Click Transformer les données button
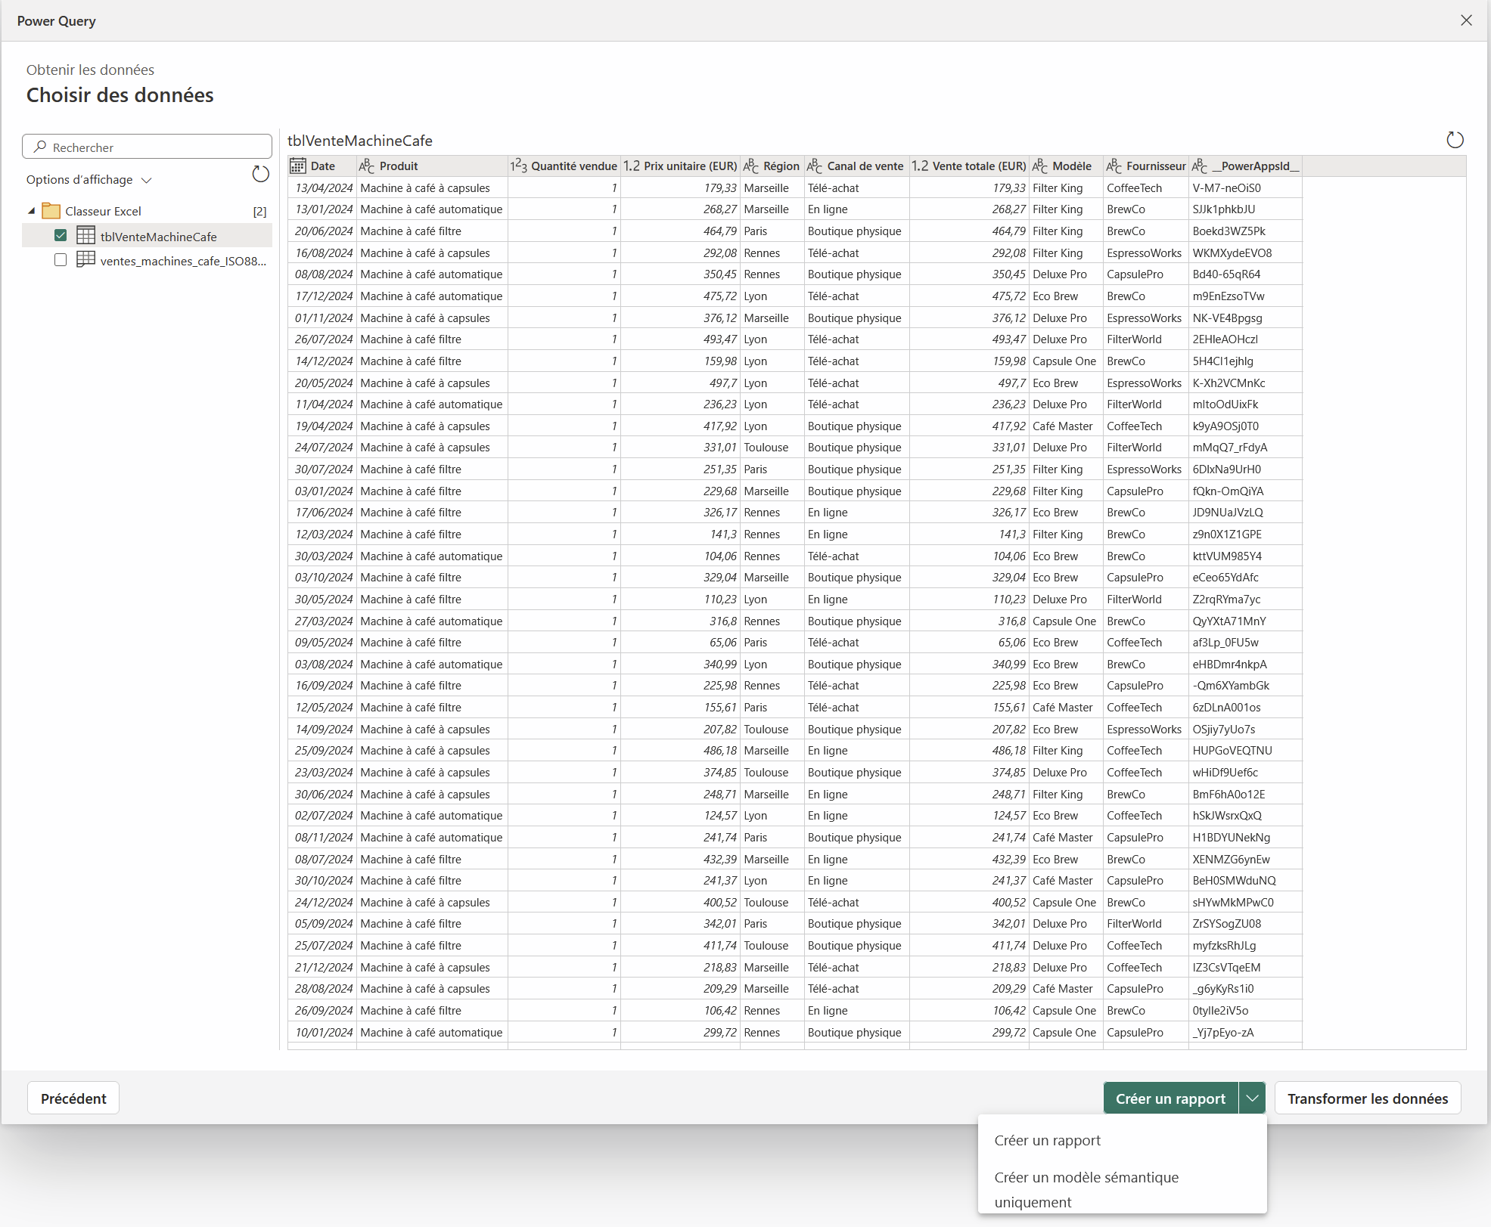Image resolution: width=1491 pixels, height=1227 pixels. (x=1367, y=1098)
